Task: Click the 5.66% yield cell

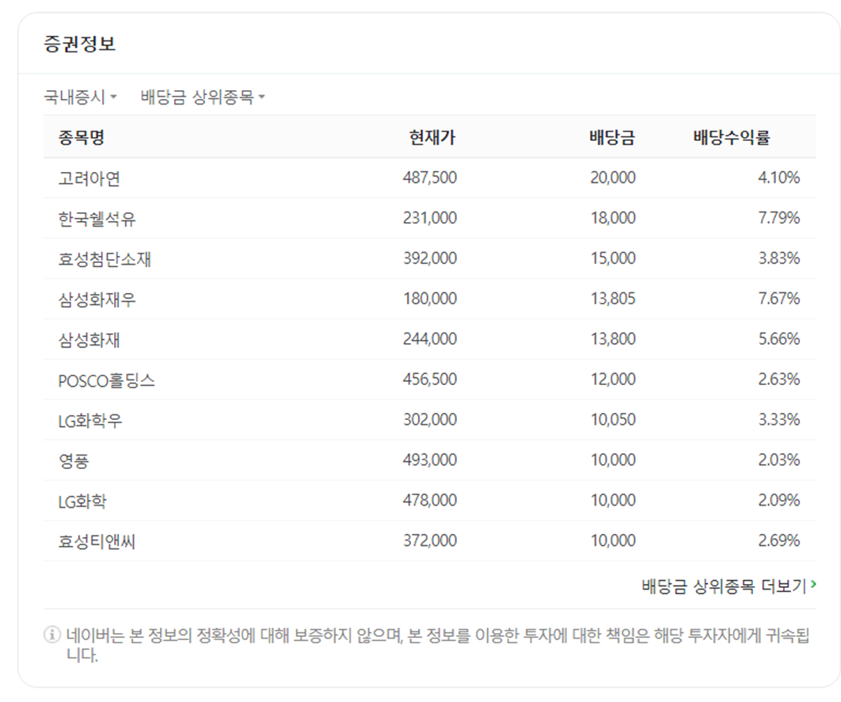Action: tap(778, 338)
